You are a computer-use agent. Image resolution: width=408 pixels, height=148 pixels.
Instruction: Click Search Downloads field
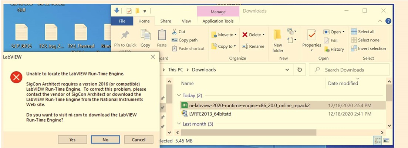pos(349,70)
